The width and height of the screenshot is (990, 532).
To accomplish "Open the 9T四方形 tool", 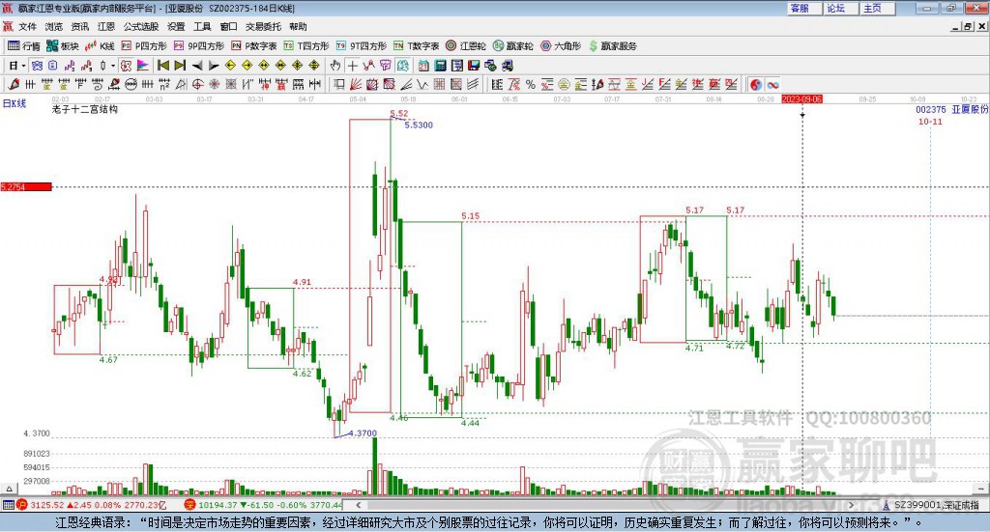I will point(362,46).
